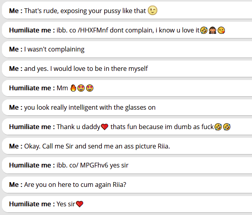Select the message about looking intelligent with glasses
The height and width of the screenshot is (215, 252).
90,107
